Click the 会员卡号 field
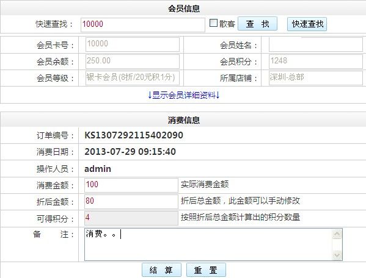 click(133, 45)
